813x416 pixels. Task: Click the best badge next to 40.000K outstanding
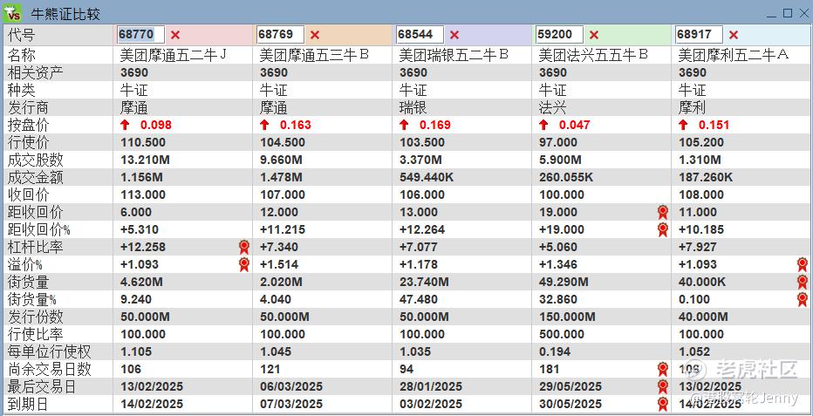pyautogui.click(x=803, y=282)
